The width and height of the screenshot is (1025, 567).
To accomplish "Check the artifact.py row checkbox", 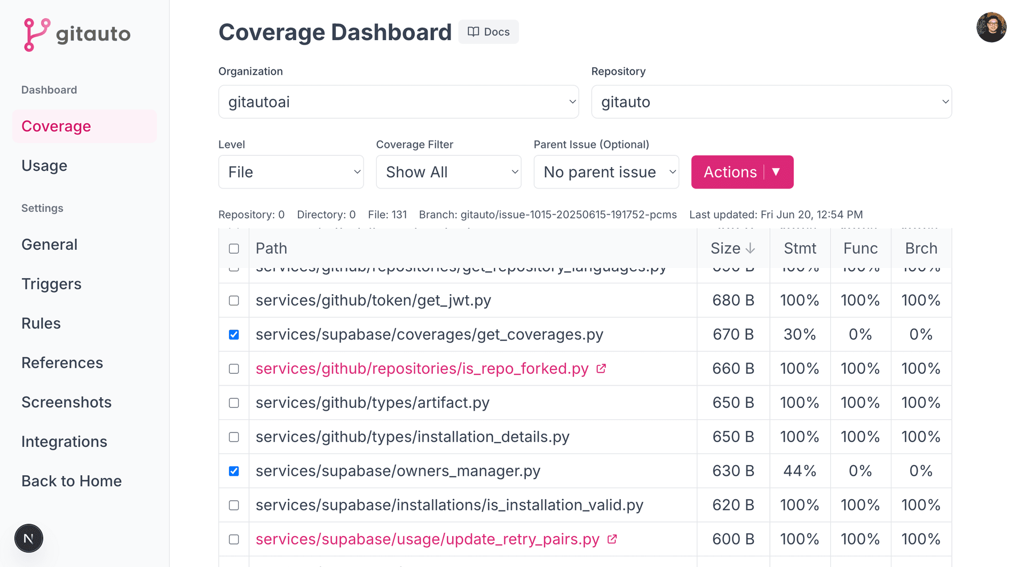I will point(234,403).
